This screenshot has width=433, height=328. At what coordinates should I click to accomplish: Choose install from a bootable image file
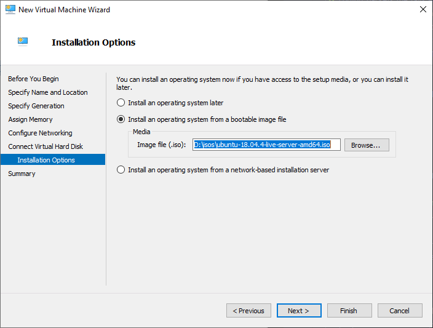[121, 119]
